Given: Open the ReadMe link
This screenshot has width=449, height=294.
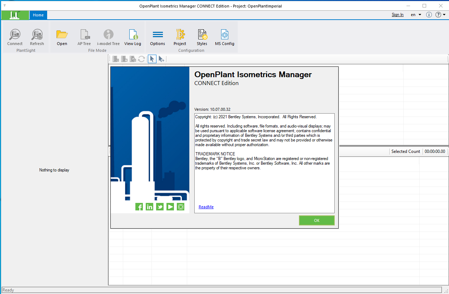Looking at the screenshot, I should point(206,207).
